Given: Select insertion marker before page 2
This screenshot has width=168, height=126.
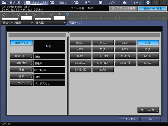Looking at the screenshot, I should click(19, 14).
